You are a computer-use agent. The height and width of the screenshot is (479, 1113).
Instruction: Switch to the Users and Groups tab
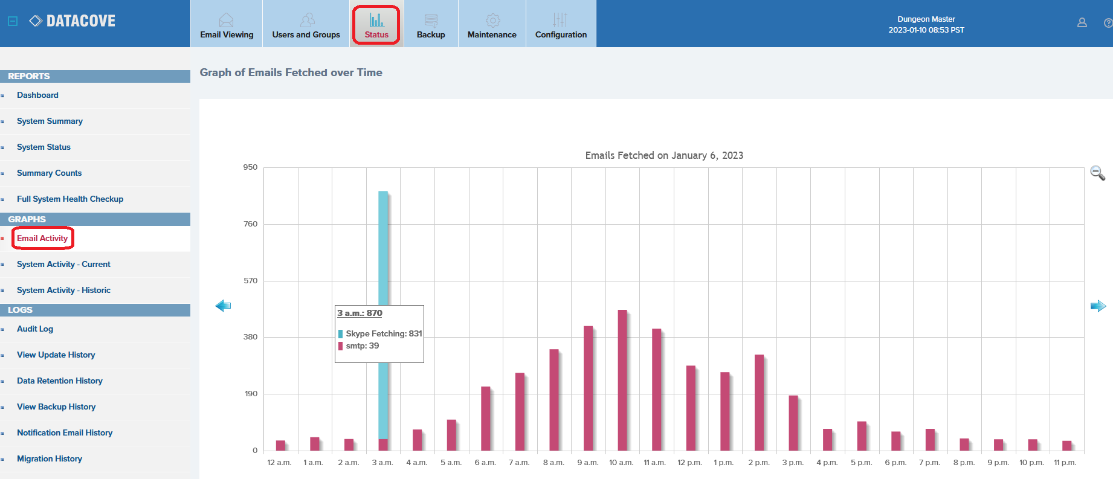[306, 24]
